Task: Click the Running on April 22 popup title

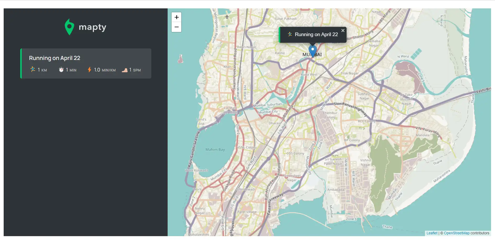Action: tap(316, 34)
